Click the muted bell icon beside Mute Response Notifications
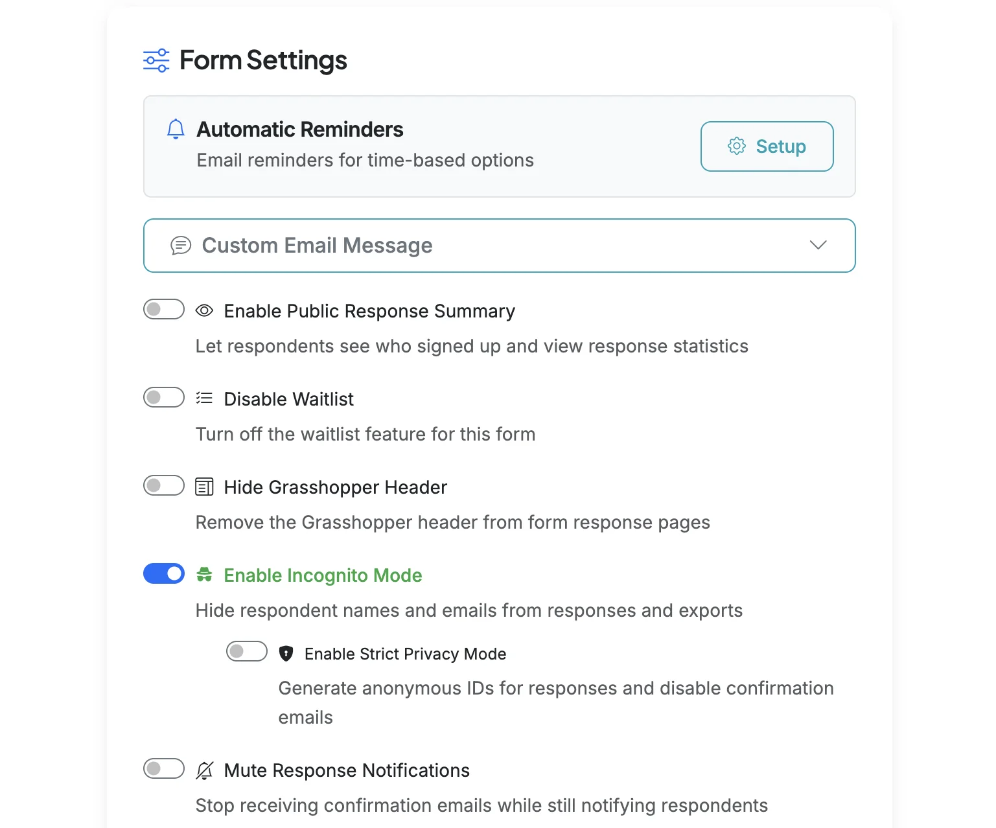The width and height of the screenshot is (996, 828). click(x=203, y=770)
